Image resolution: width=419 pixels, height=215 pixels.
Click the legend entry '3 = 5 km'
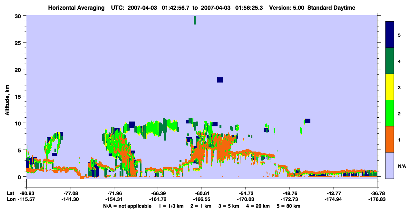click(229, 206)
